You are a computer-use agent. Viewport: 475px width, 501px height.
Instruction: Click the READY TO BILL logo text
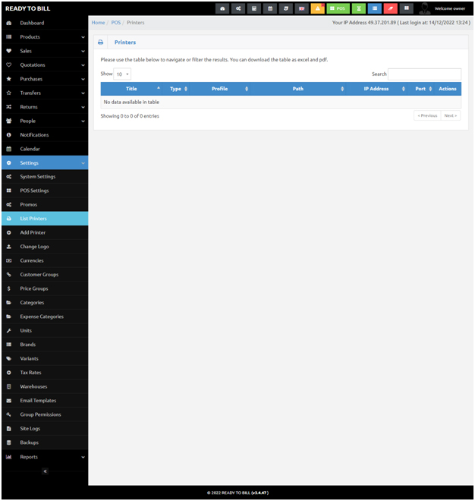pyautogui.click(x=28, y=8)
